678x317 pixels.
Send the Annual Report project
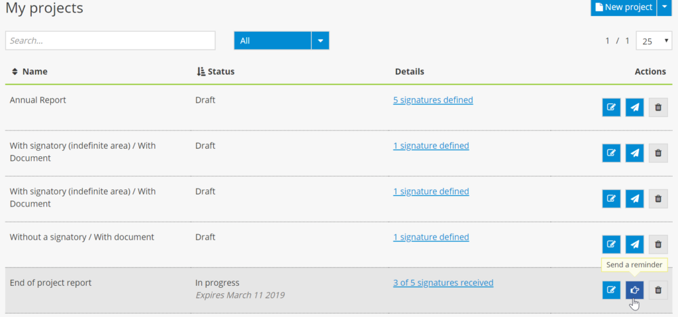click(635, 107)
